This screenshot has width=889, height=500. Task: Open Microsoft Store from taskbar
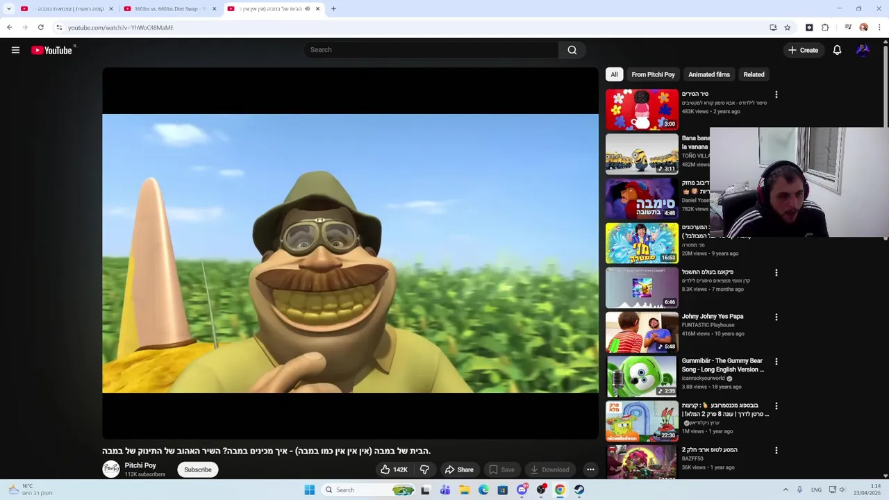(502, 490)
